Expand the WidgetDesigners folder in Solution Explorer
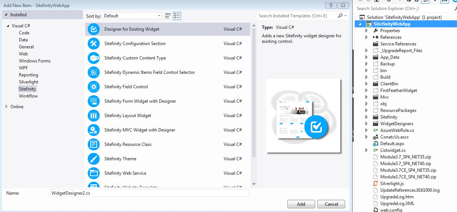This screenshot has height=212, width=457. (x=366, y=124)
